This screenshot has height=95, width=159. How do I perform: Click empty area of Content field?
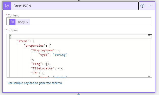pyautogui.click(x=90, y=21)
